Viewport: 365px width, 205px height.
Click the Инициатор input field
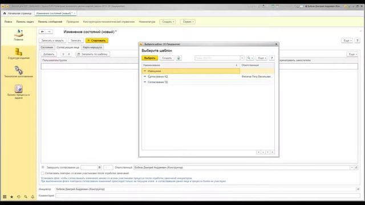[x=205, y=189]
